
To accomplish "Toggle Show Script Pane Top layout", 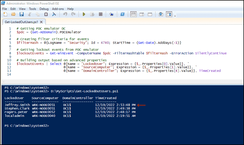I will click(x=133, y=14).
